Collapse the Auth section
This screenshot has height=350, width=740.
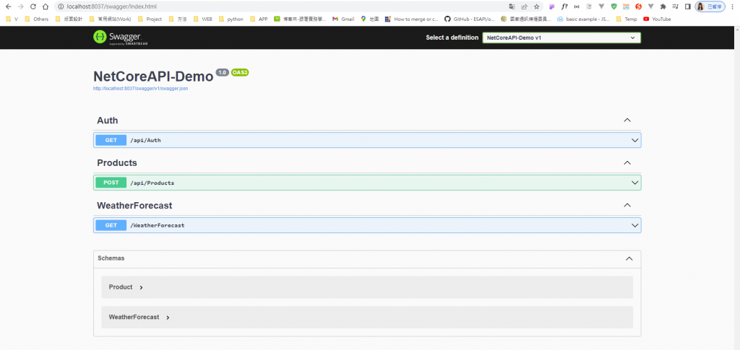coord(627,120)
